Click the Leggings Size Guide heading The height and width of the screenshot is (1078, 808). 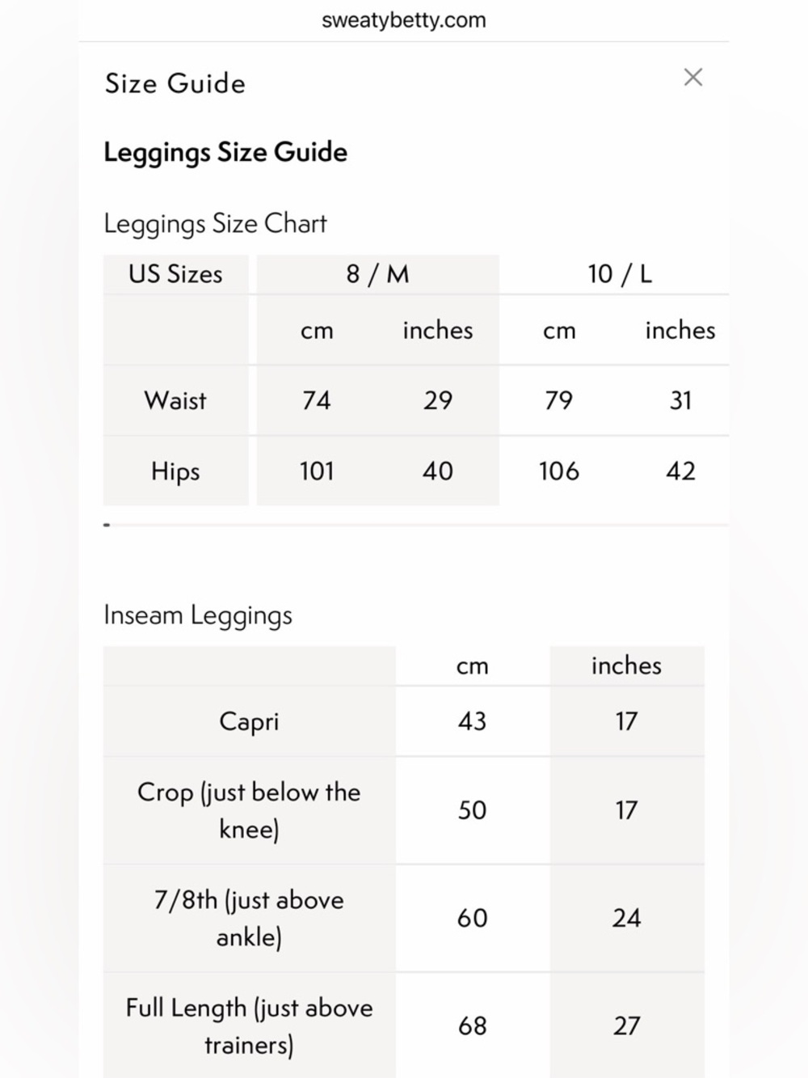pyautogui.click(x=225, y=152)
